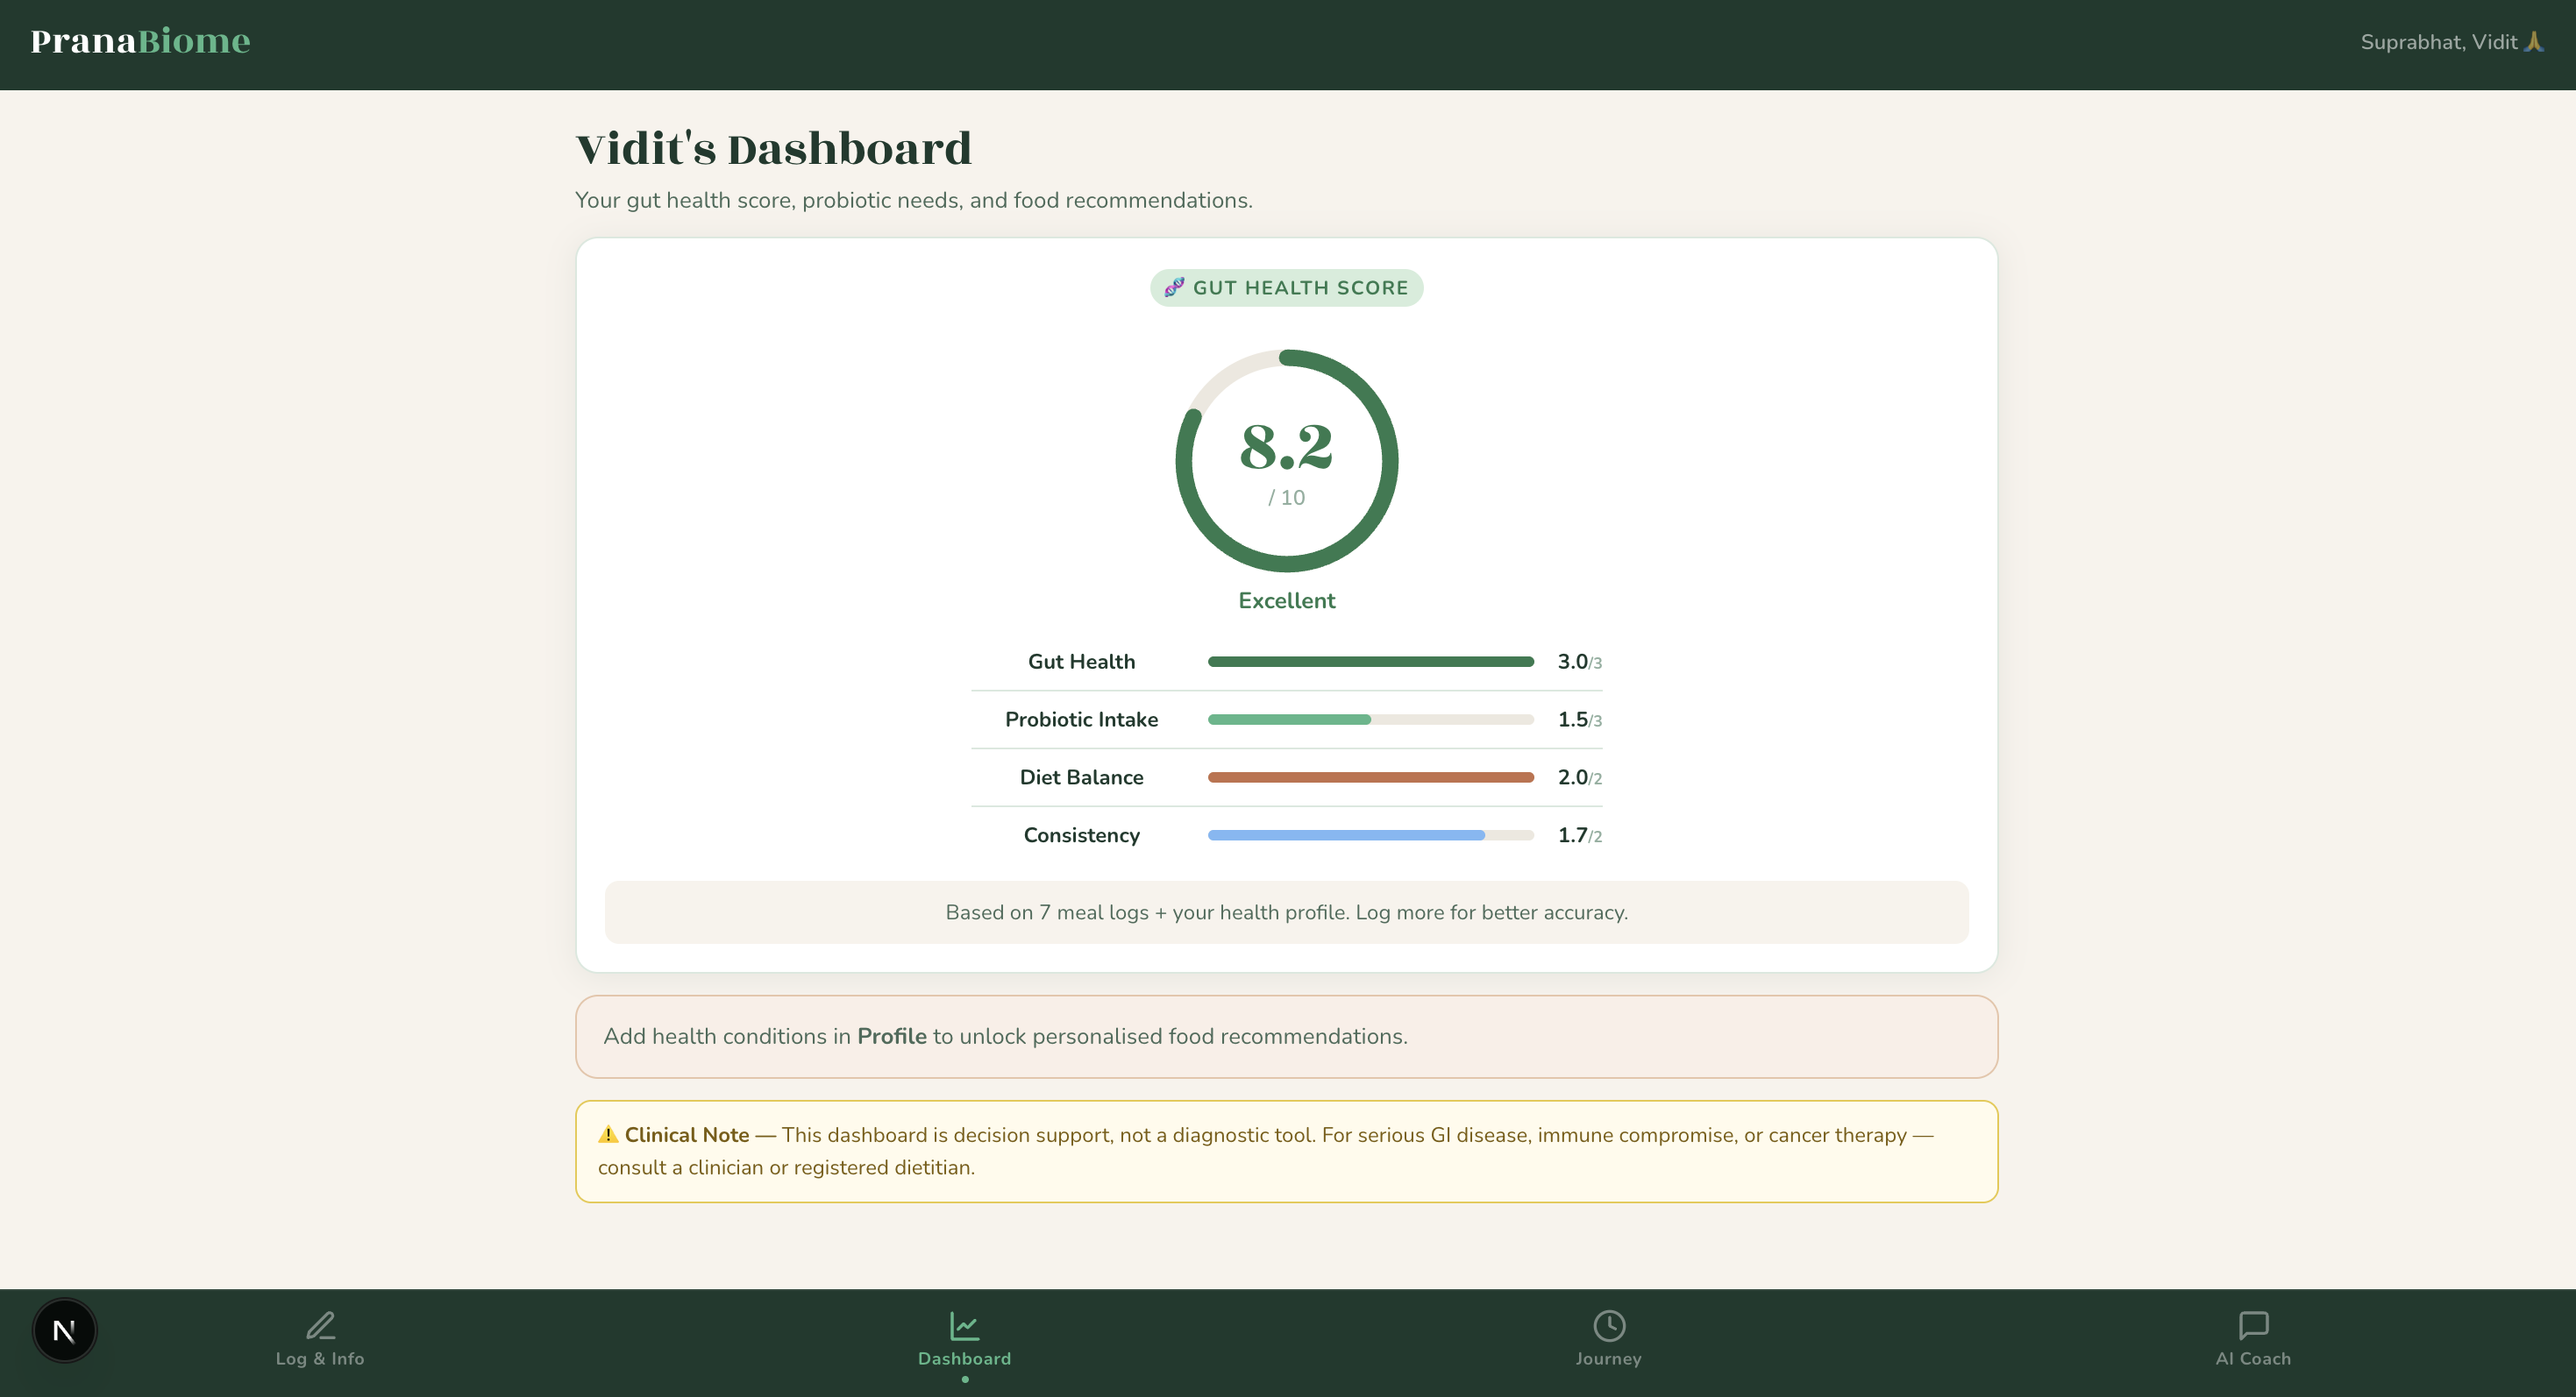Select the Dashboard chart icon
The height and width of the screenshot is (1397, 2576).
[x=964, y=1325]
